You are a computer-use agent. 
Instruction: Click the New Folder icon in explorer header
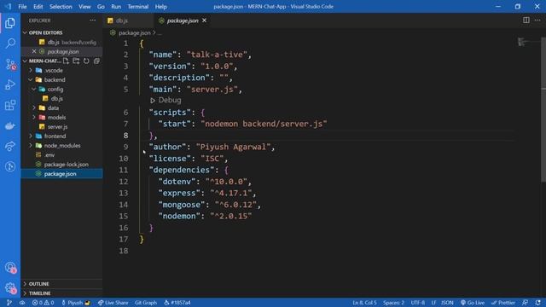click(x=76, y=61)
